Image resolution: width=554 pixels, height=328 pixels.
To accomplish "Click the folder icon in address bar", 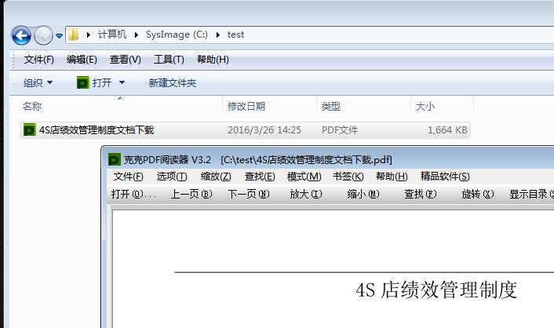I will point(74,35).
